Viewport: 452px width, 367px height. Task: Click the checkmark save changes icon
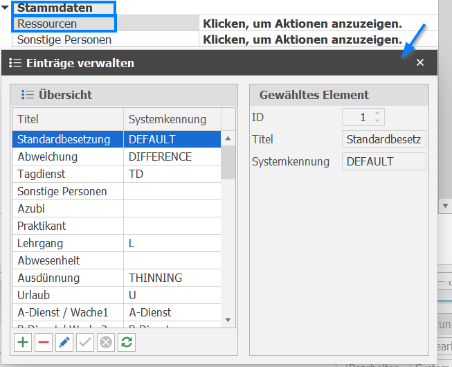coord(84,342)
